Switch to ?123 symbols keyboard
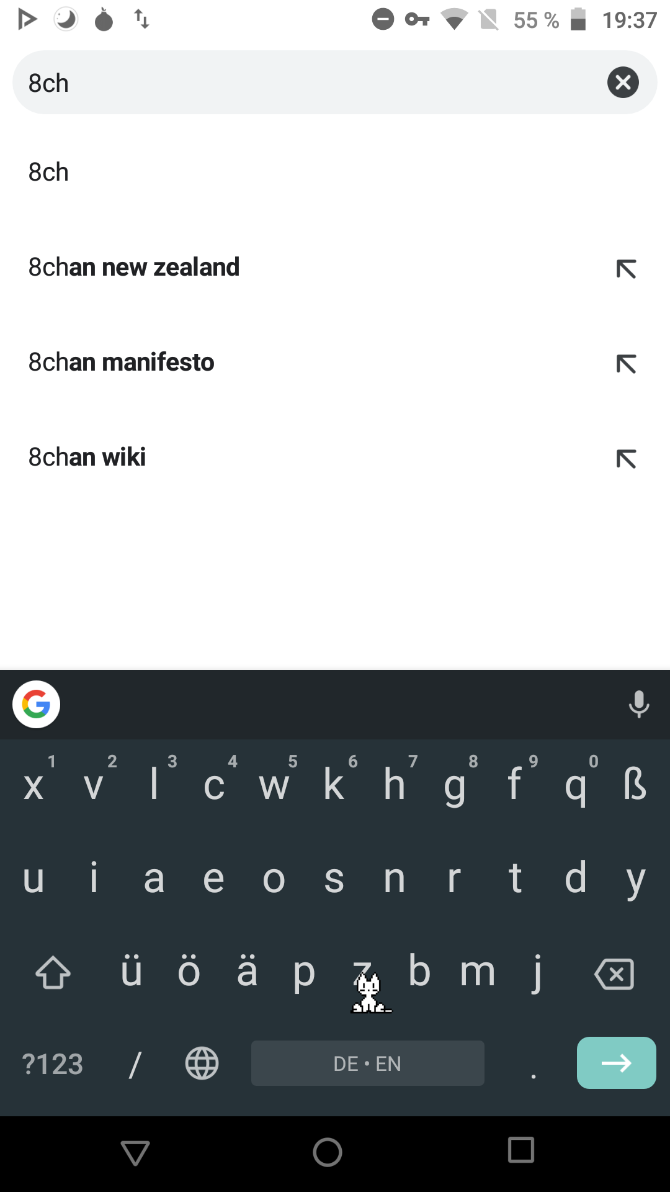This screenshot has height=1192, width=670. coord(53,1063)
